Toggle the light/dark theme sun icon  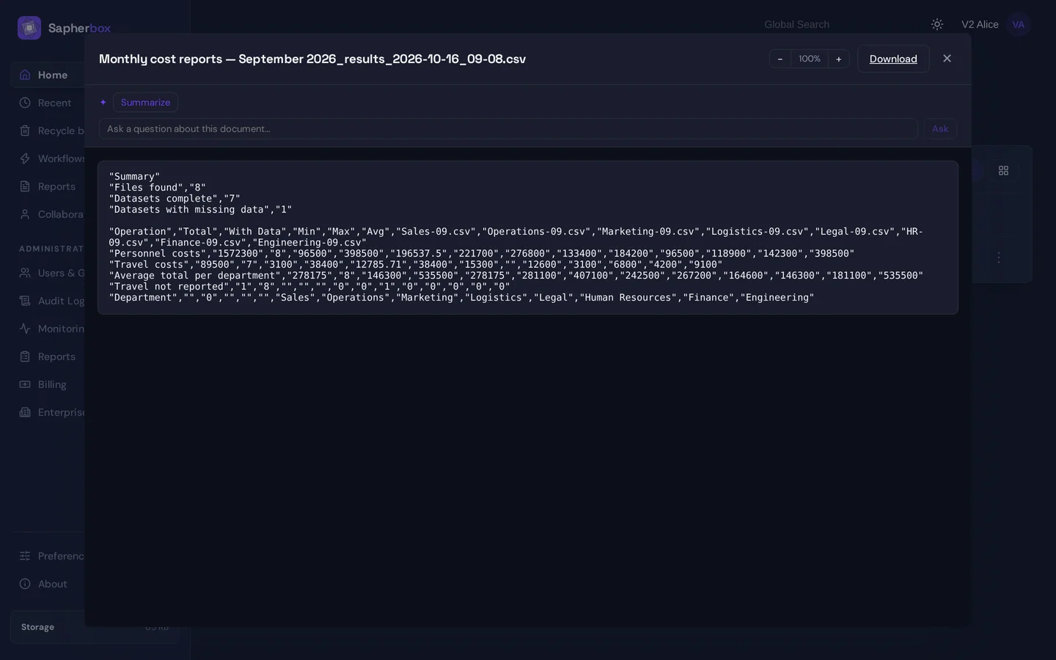937,24
